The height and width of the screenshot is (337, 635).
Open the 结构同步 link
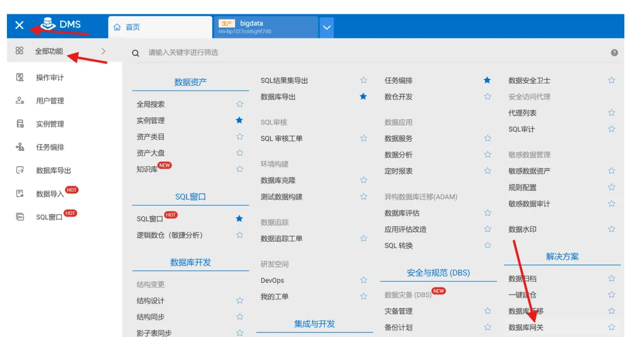[x=151, y=317]
